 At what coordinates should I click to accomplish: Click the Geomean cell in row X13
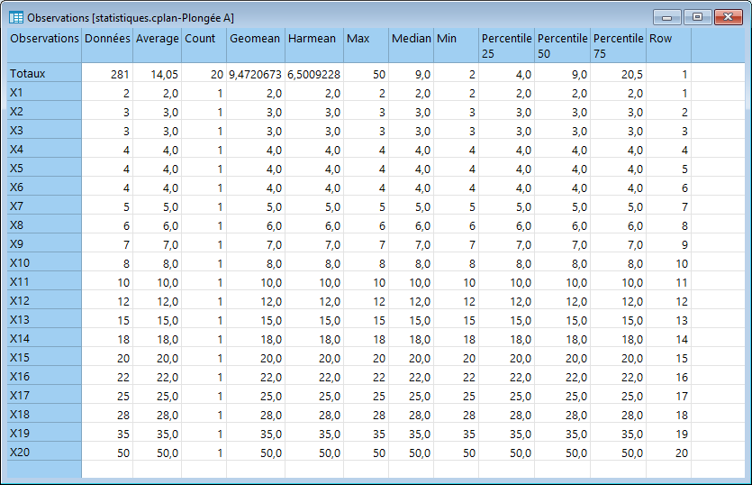256,320
